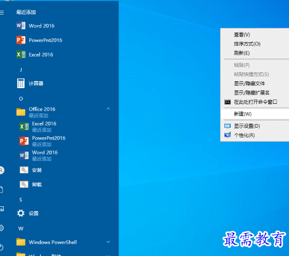Click the monitor icon beside 显示设置(D)
Viewport: 289px width, 256px height.
228,126
